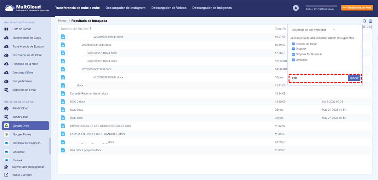Viewport: 378px width, 180px height.
Task: Select LA VIDA EN UN PUEBLO TRANQUILO.docx name
Action: click(x=97, y=134)
